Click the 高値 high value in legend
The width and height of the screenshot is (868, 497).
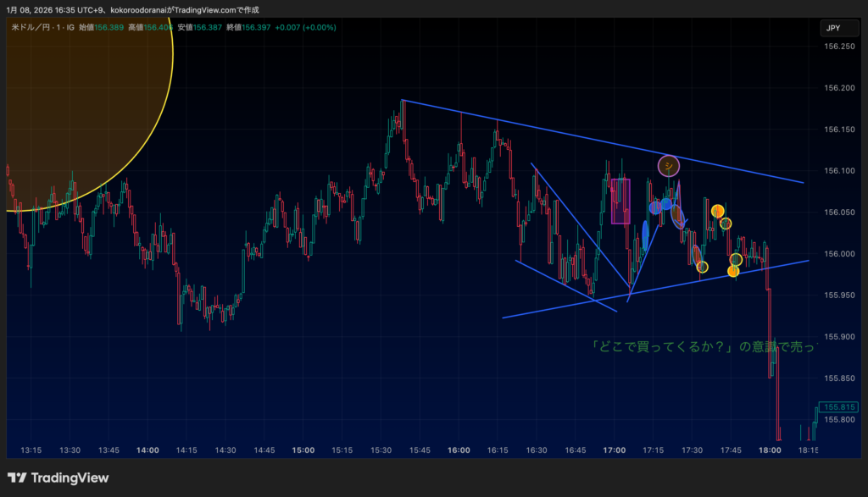point(158,28)
